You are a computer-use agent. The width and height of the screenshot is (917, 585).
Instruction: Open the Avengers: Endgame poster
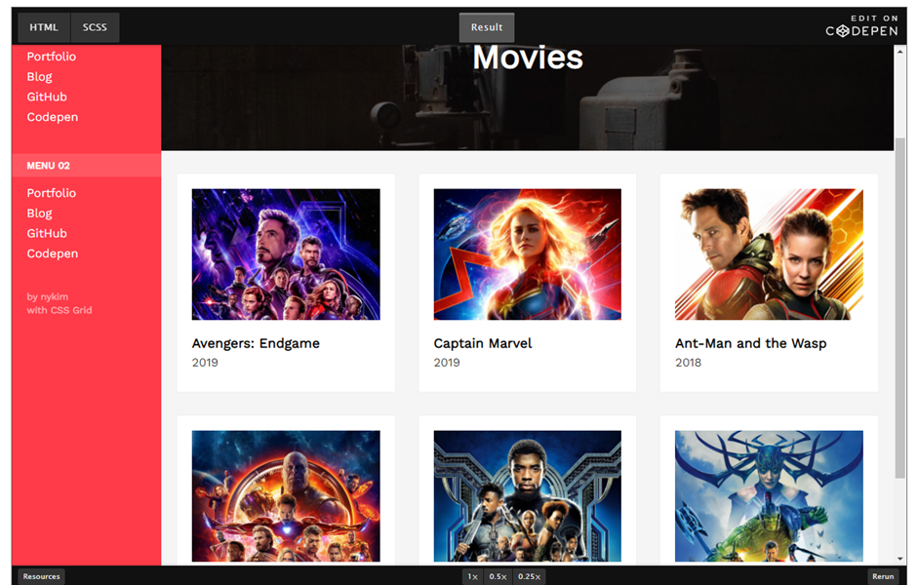(286, 254)
